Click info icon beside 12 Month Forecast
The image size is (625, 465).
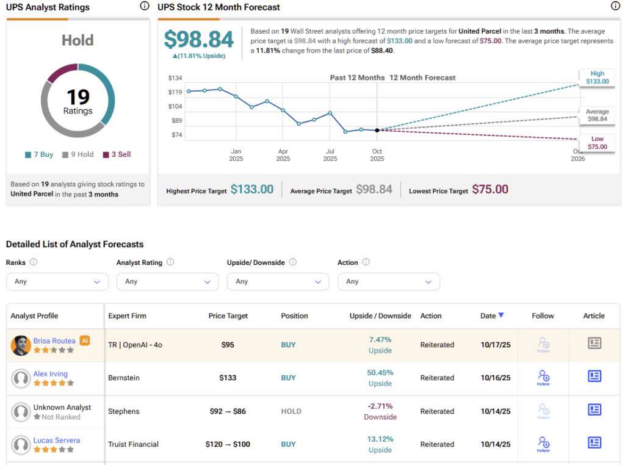click(x=615, y=6)
